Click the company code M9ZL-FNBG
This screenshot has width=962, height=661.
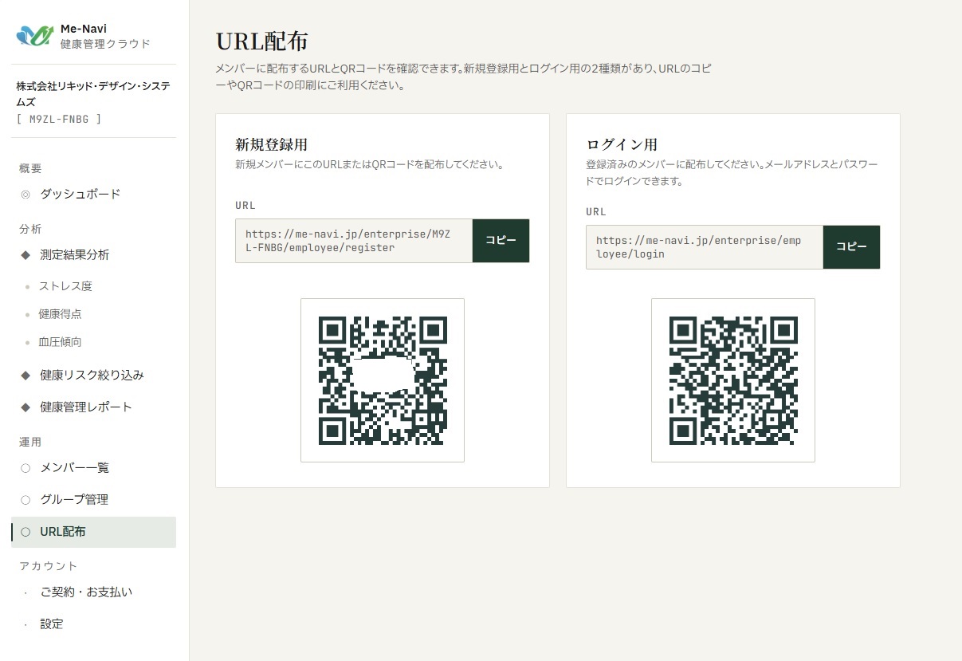tap(59, 119)
